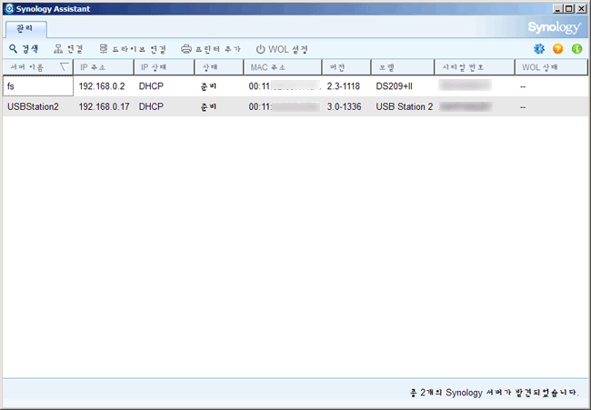Click the Synology Assistant title bar icon
The width and height of the screenshot is (591, 410).
click(9, 9)
